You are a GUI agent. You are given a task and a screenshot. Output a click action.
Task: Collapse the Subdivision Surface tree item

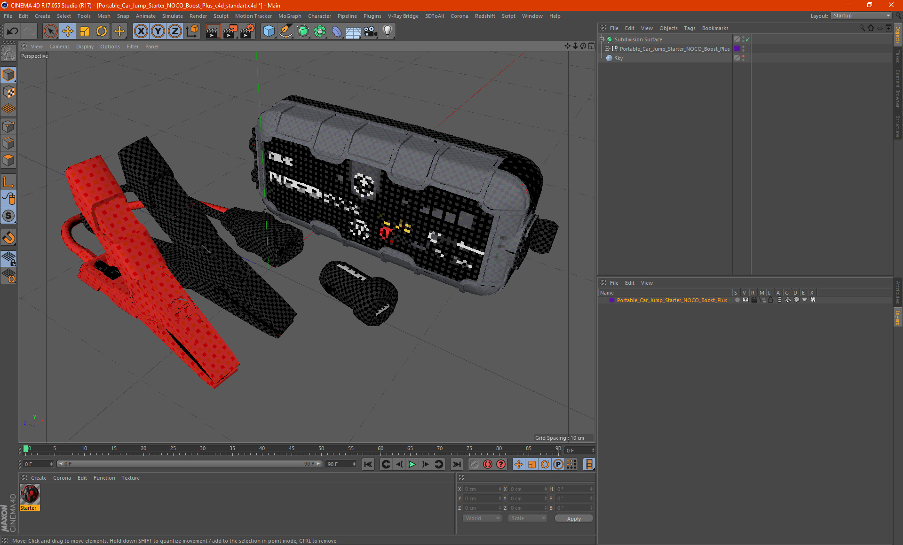[x=602, y=39]
